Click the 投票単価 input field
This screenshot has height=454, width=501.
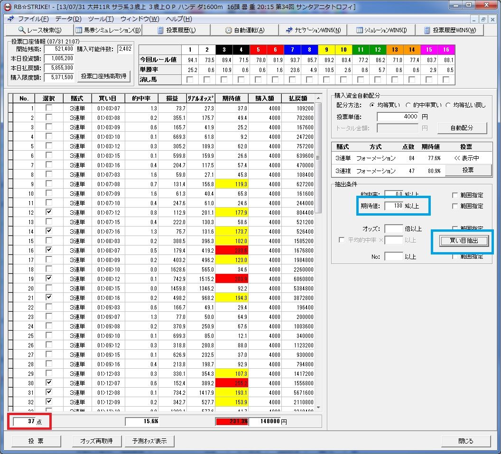398,117
